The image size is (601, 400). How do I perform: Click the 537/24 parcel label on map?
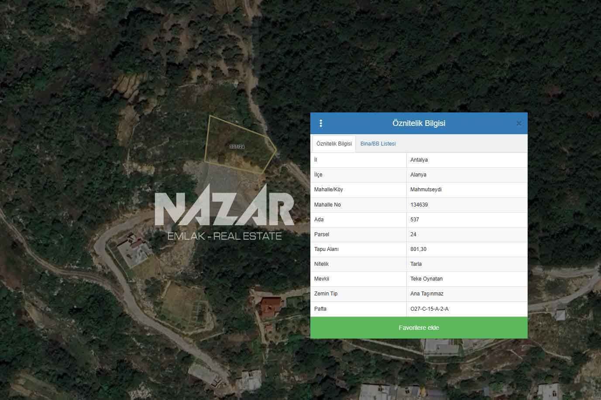(x=237, y=147)
